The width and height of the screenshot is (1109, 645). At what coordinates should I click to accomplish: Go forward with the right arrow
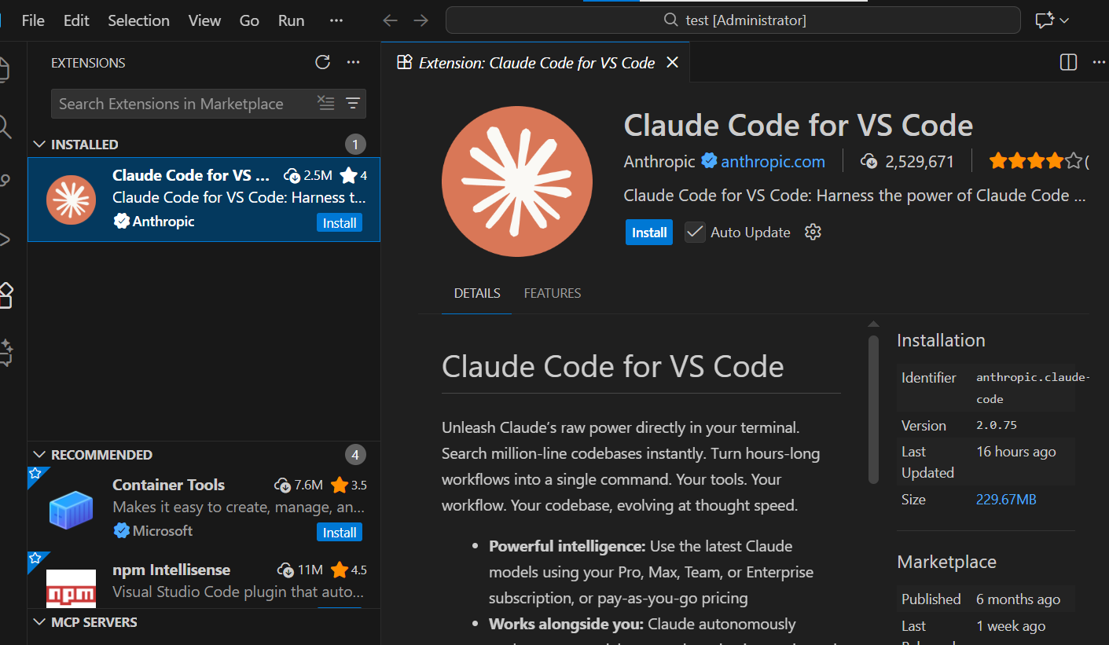click(x=421, y=20)
